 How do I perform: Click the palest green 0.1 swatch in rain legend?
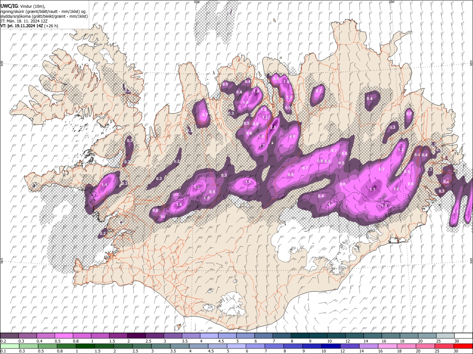(x=10, y=346)
